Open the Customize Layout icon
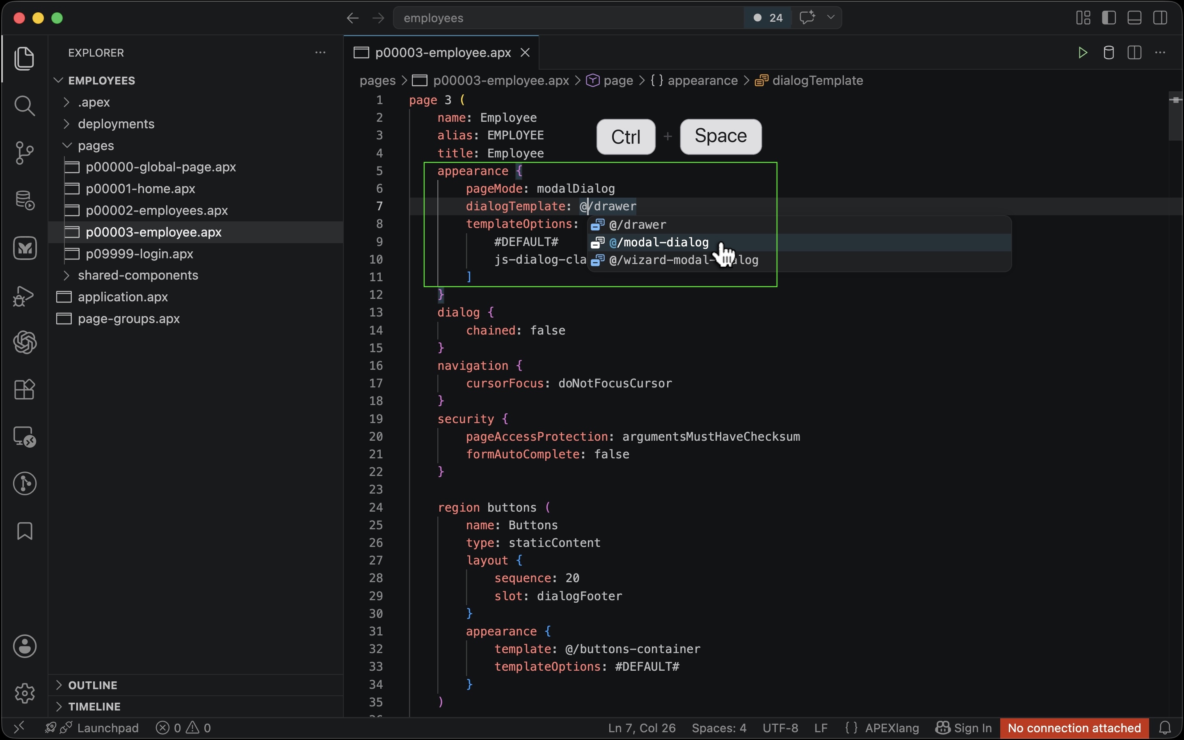Image resolution: width=1184 pixels, height=740 pixels. 1083,18
